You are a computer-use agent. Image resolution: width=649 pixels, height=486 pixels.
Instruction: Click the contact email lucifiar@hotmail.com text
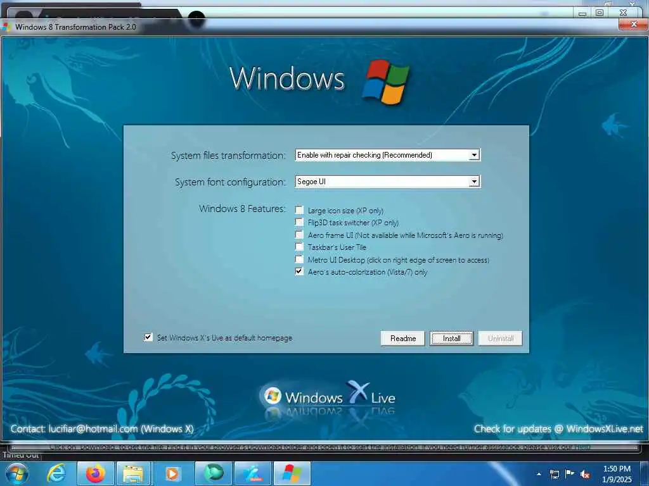93,429
